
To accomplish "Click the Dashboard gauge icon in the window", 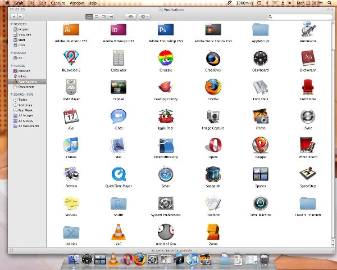I will (260, 58).
